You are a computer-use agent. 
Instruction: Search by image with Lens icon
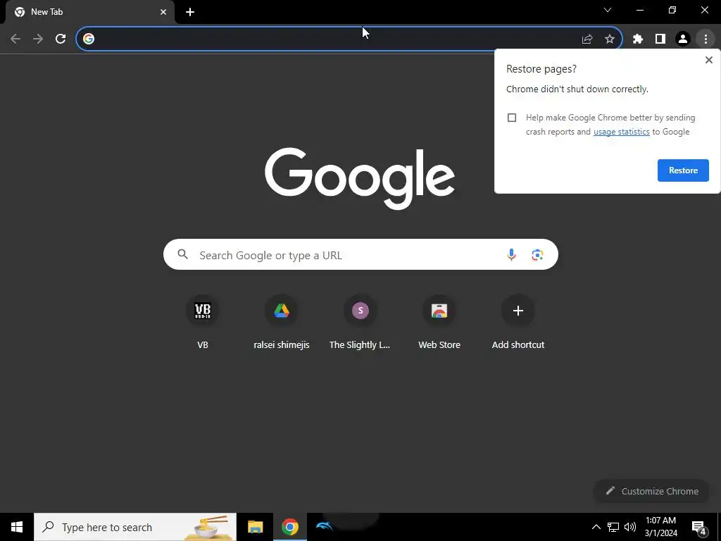(537, 254)
